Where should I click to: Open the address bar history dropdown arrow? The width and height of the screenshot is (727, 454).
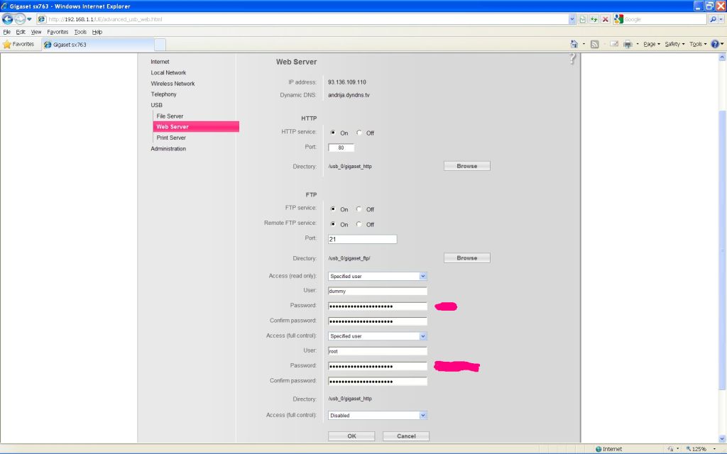(572, 19)
